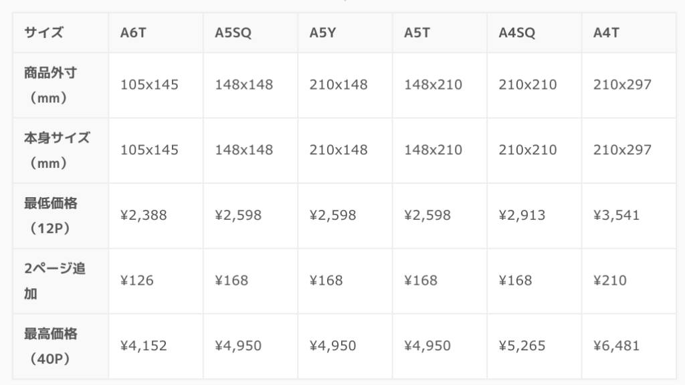
Task: Select the 2ページ追加 row label
Action: [61, 281]
